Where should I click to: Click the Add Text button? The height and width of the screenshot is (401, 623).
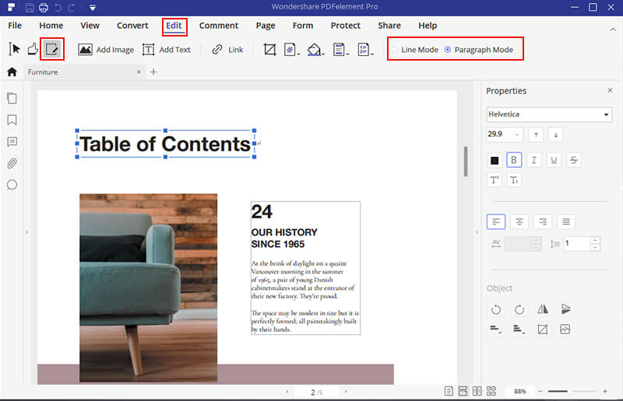[166, 49]
